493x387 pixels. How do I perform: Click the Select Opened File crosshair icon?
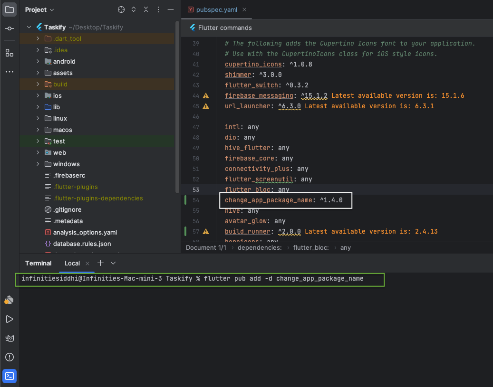121,10
